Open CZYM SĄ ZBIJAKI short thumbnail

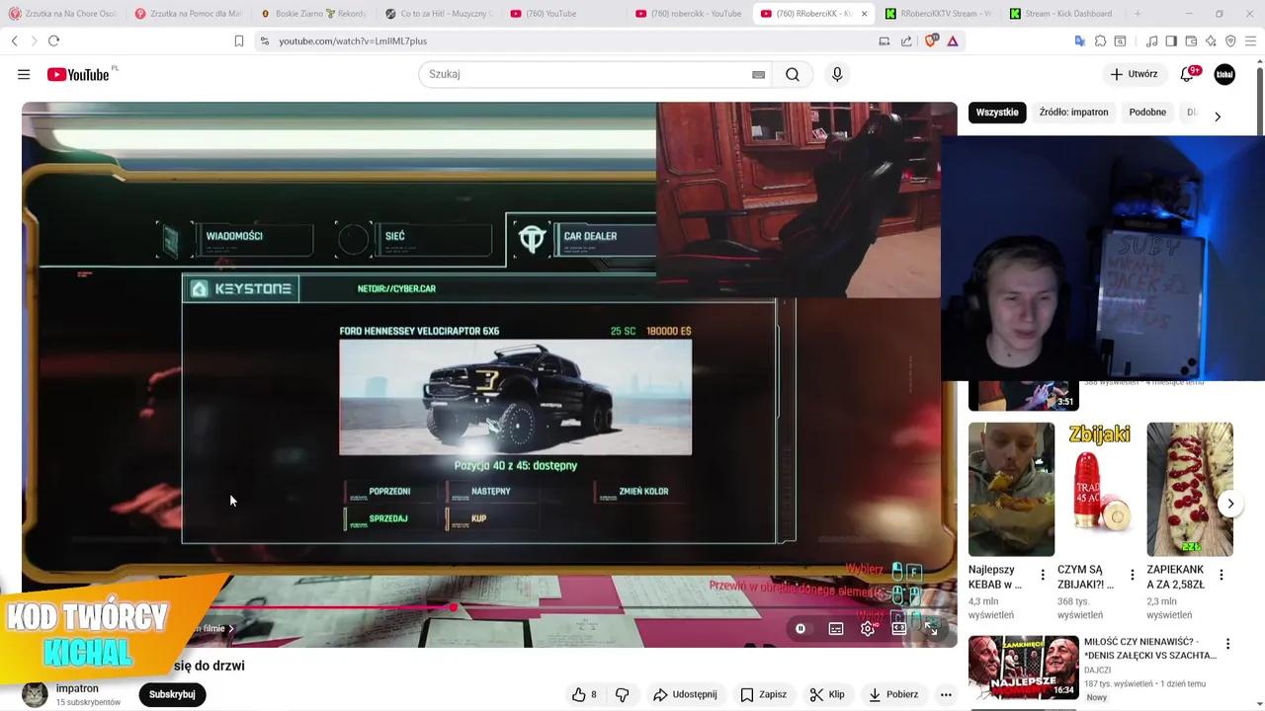[1100, 489]
